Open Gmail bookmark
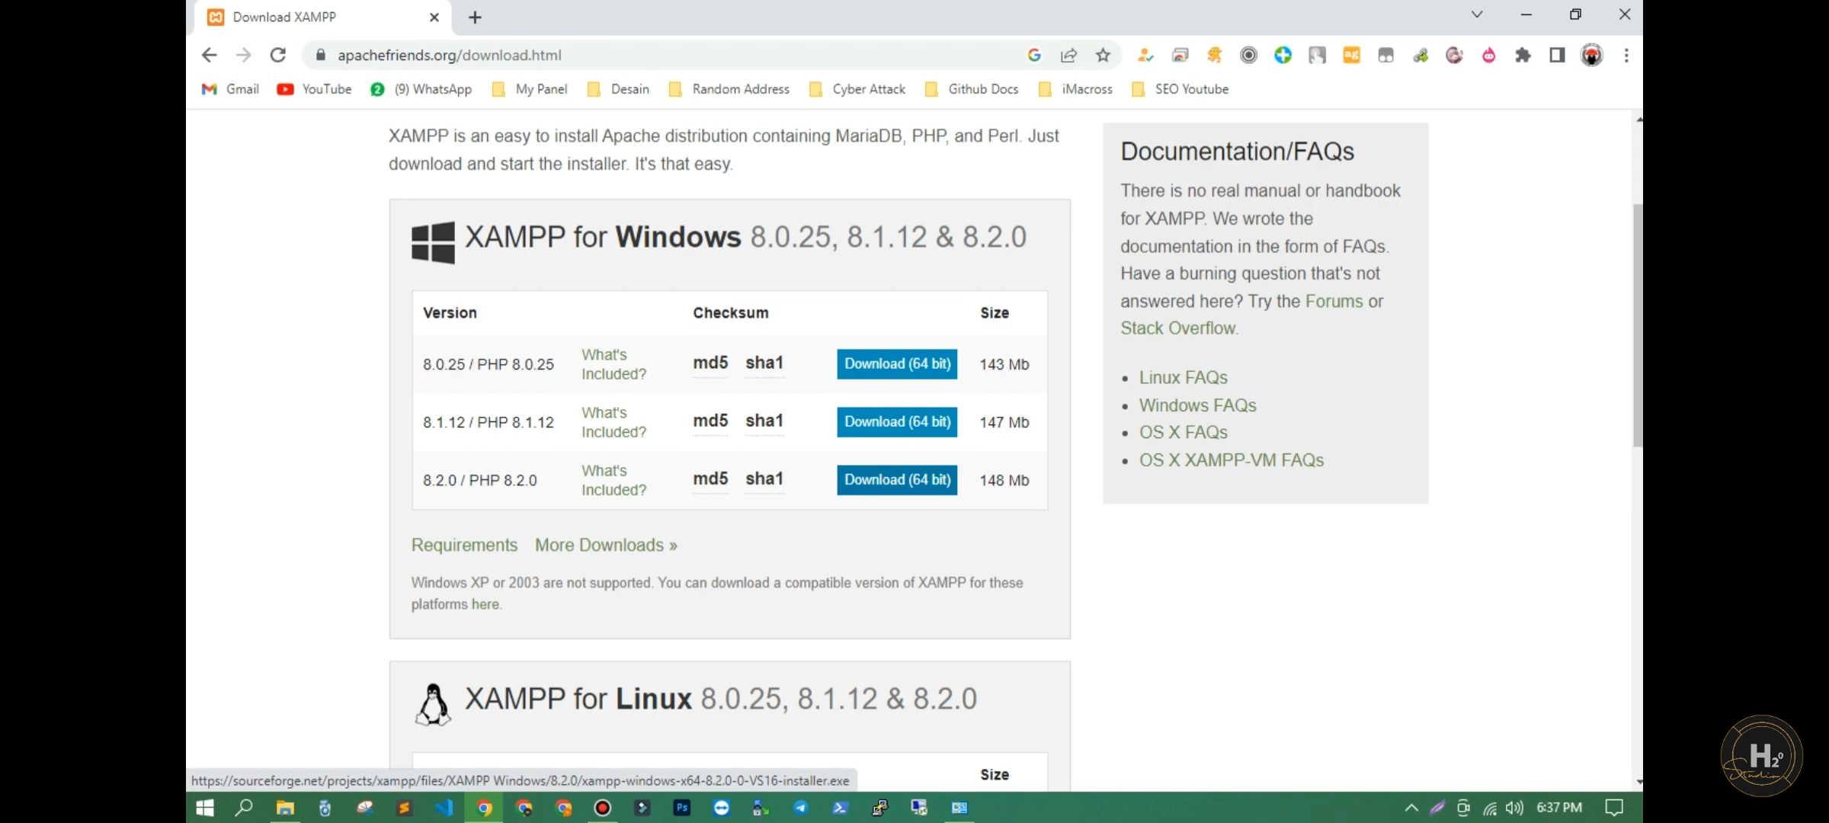This screenshot has width=1829, height=823. click(x=230, y=89)
